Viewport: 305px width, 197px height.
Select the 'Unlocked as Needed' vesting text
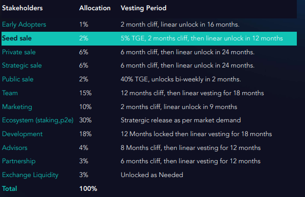pos(152,175)
